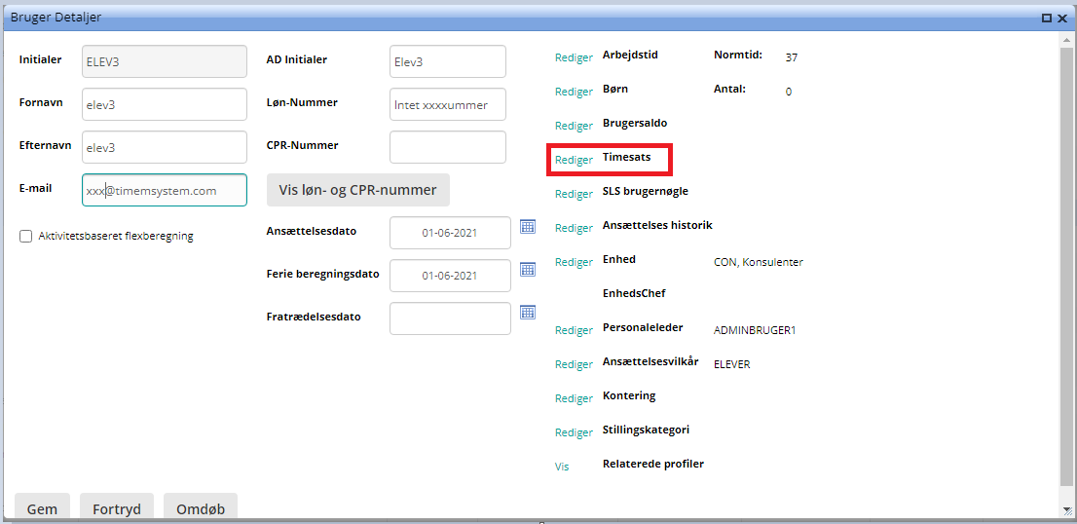Focus the E-mail input field
This screenshot has width=1077, height=524.
(x=164, y=191)
